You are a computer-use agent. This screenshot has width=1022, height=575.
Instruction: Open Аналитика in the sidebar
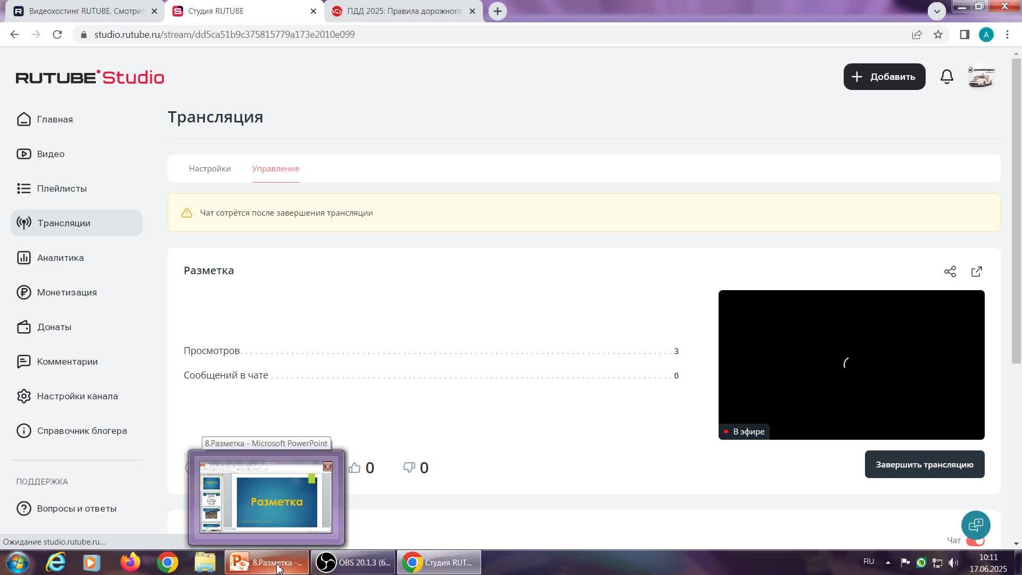(60, 258)
